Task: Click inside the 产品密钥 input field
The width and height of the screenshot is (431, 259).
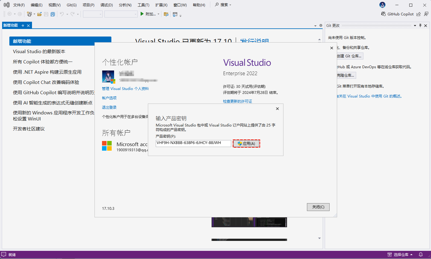Action: (193, 143)
